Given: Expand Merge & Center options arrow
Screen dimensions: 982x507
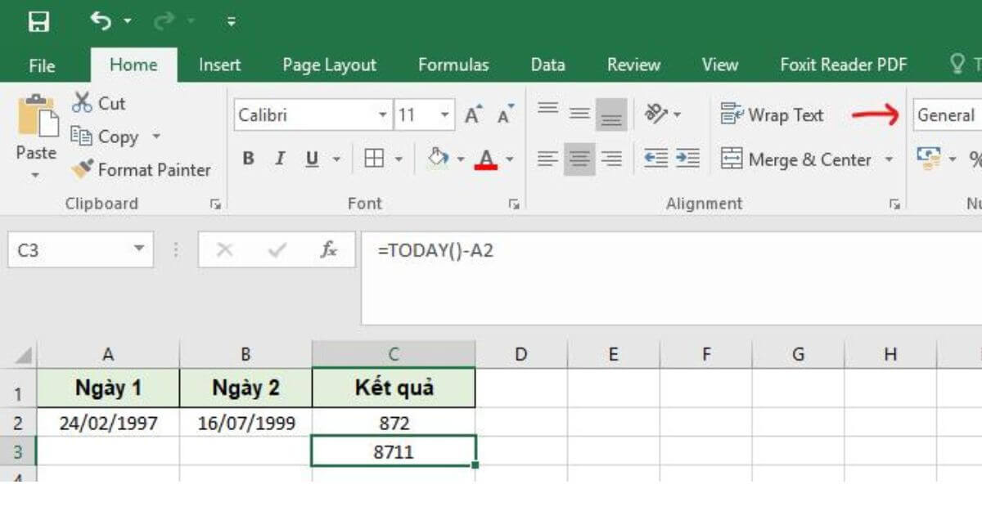Looking at the screenshot, I should 889,159.
